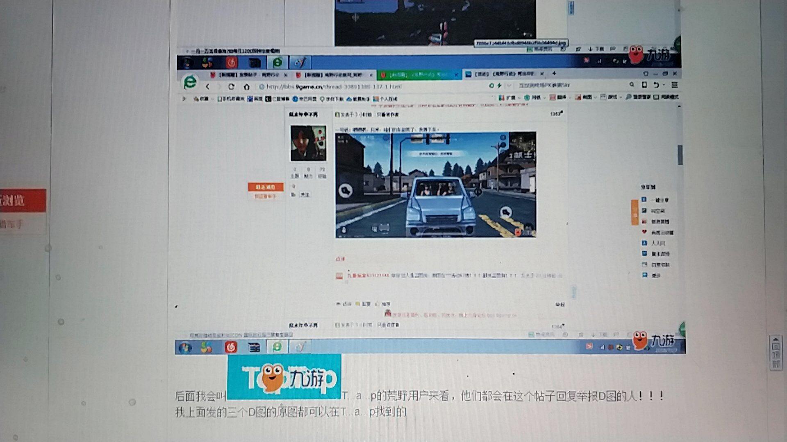Click the teal Tap 九游 logo image
Screen dimensions: 787x442
(x=284, y=377)
